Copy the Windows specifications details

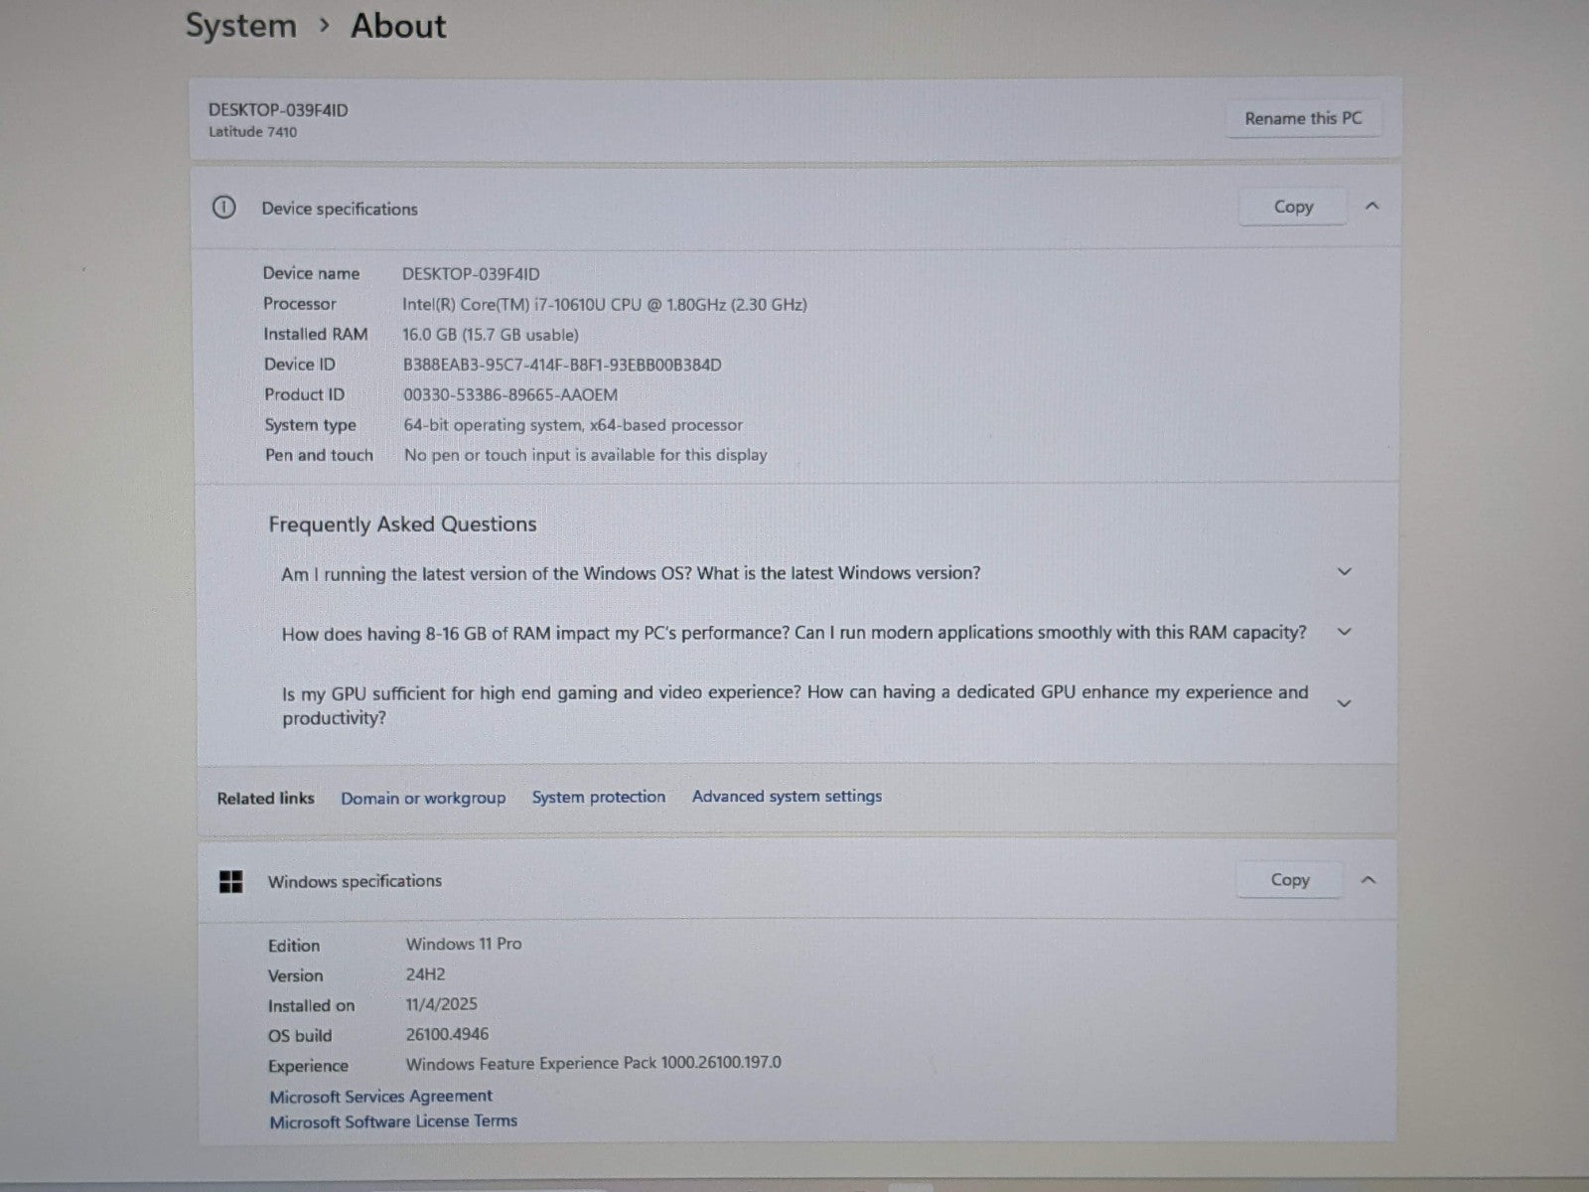[1289, 880]
